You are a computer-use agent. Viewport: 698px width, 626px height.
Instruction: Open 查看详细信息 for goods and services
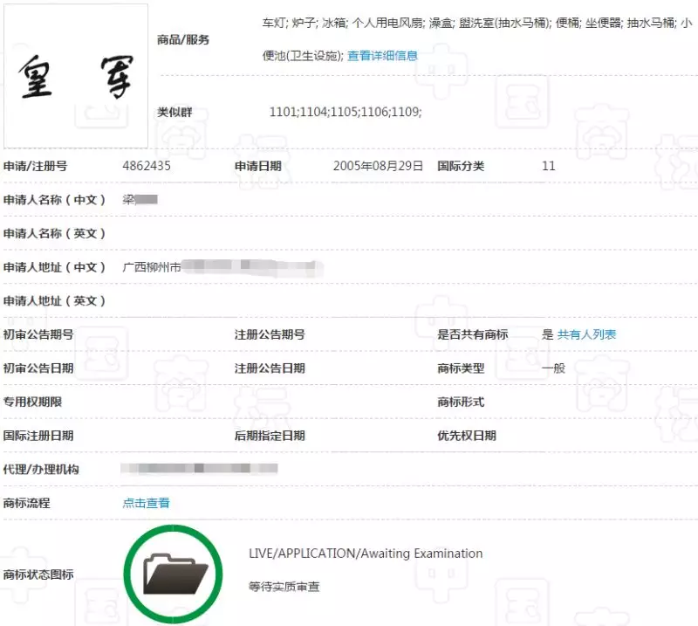(x=383, y=54)
